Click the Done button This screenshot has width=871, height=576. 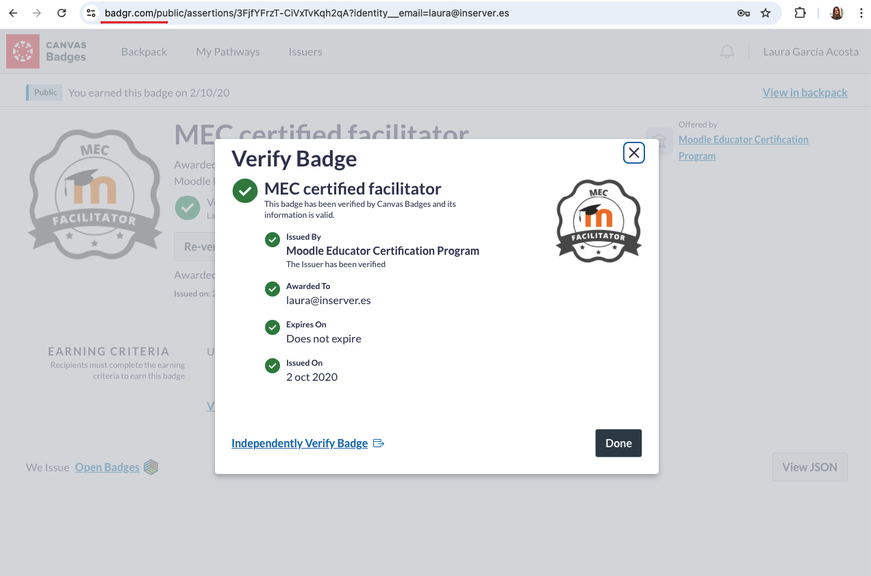[618, 443]
